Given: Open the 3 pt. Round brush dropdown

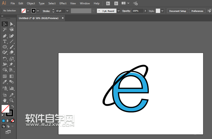Looking at the screenshot, I should [x=118, y=11].
